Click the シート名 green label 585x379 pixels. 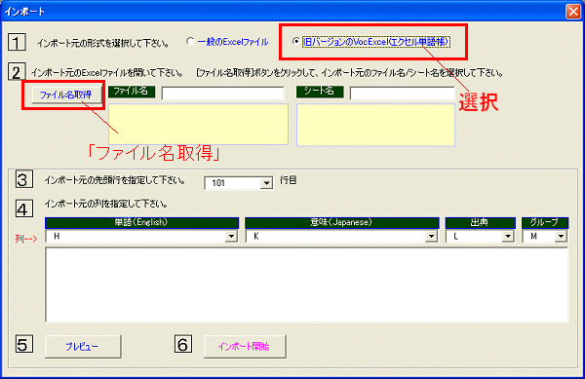[320, 92]
